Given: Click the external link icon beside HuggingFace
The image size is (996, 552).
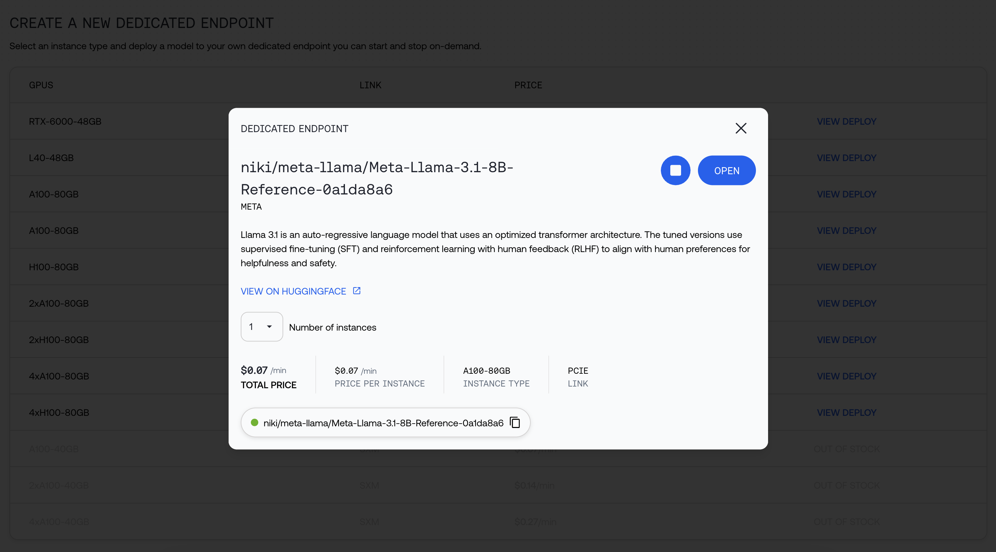Looking at the screenshot, I should coord(356,291).
